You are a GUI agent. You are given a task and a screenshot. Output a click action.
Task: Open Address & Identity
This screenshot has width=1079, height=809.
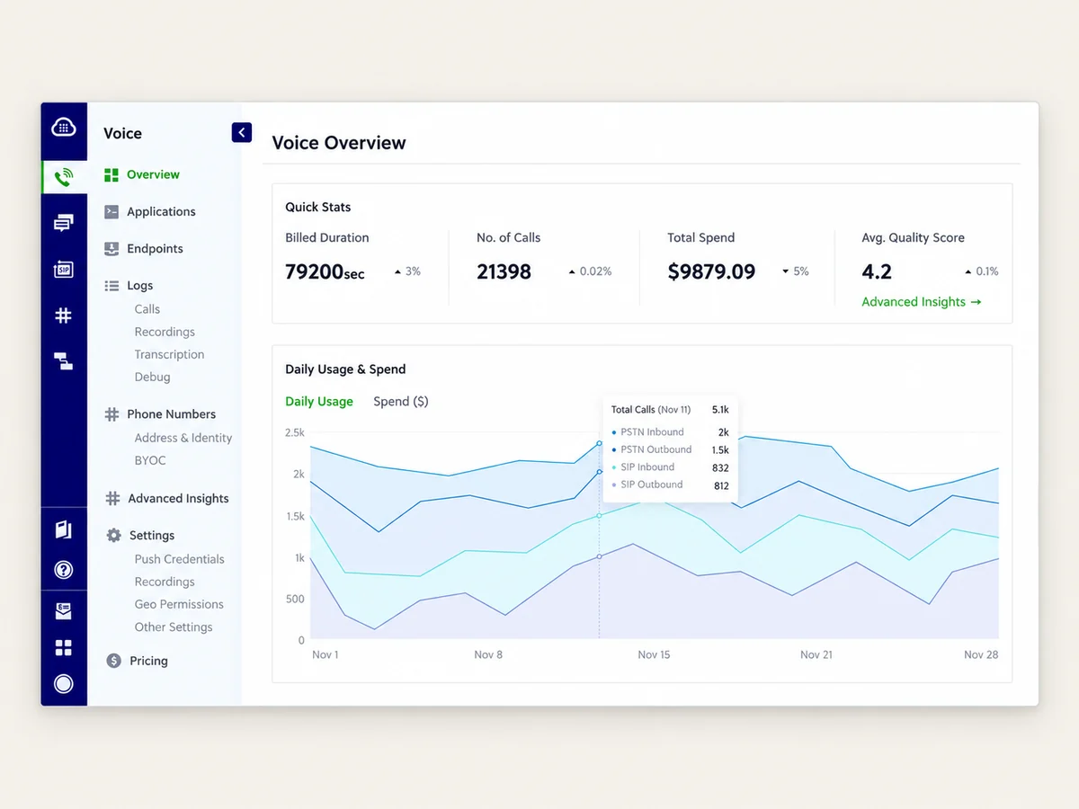[x=183, y=438]
